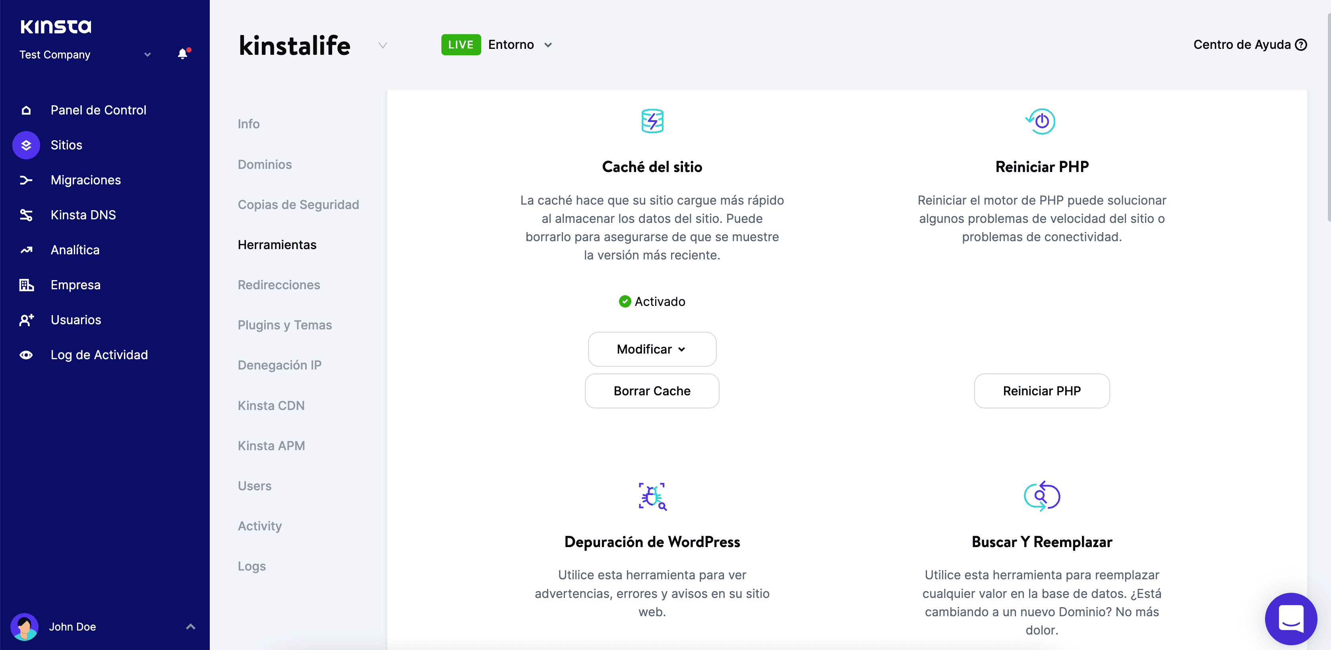This screenshot has height=650, width=1331.
Task: Switch to the Kinsta CDN section
Action: click(271, 406)
